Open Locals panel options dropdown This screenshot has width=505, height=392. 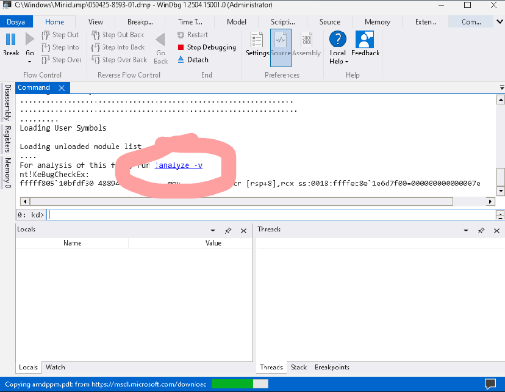click(213, 230)
